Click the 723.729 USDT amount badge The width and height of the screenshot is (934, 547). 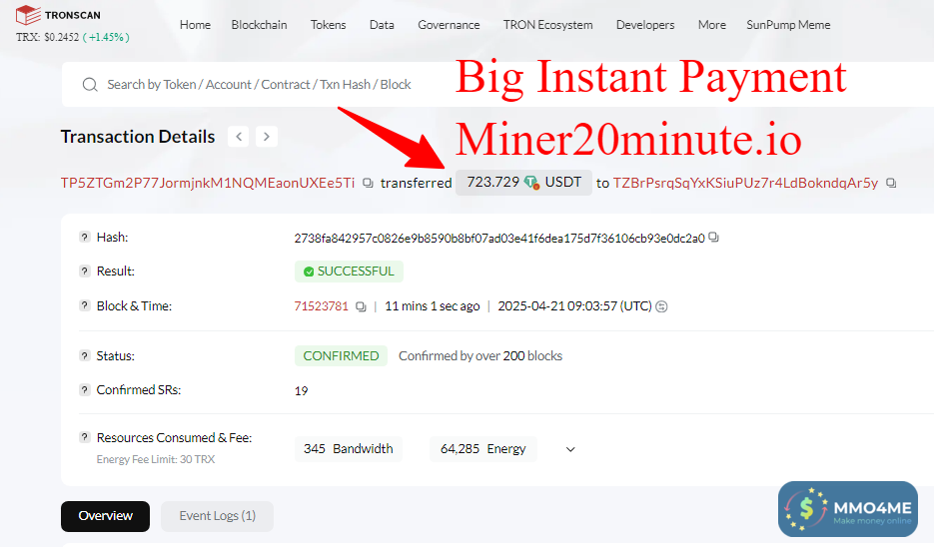pyautogui.click(x=523, y=182)
